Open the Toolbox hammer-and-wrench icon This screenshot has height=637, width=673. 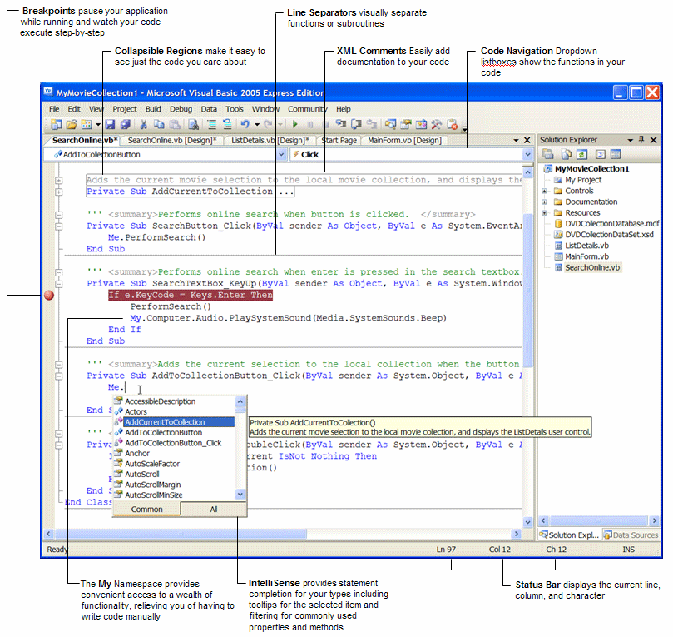click(436, 125)
